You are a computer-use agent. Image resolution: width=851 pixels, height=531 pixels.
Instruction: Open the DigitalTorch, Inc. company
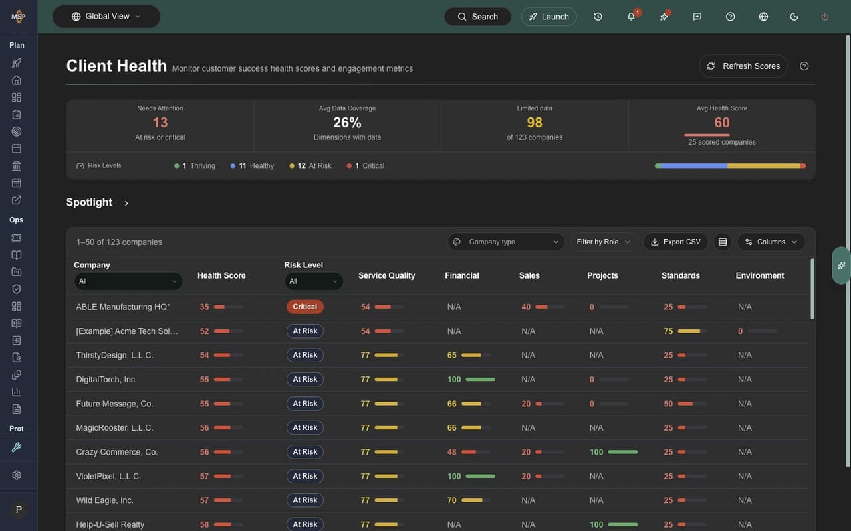(x=106, y=380)
